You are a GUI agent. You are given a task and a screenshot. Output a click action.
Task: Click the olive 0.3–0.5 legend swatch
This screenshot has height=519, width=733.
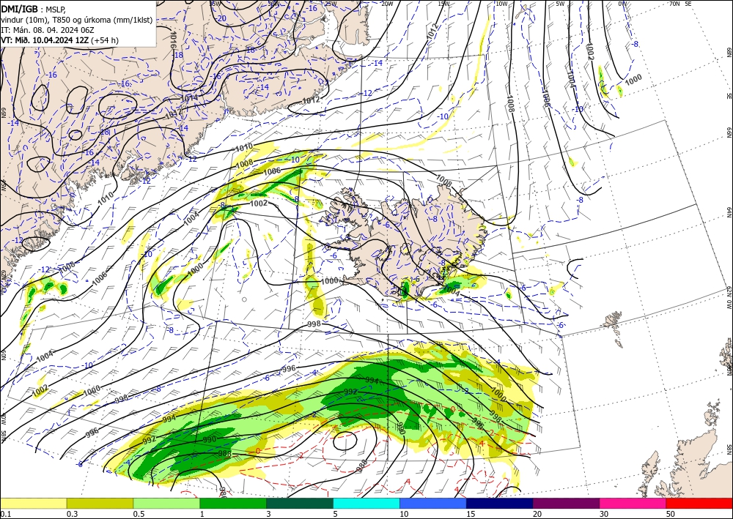coord(100,503)
